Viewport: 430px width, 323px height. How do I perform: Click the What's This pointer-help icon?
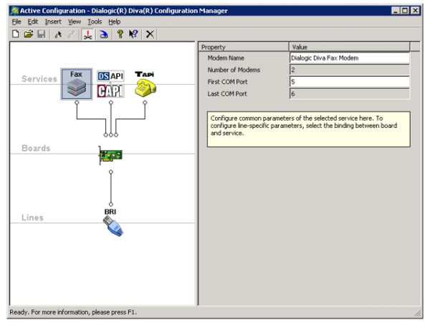point(133,34)
